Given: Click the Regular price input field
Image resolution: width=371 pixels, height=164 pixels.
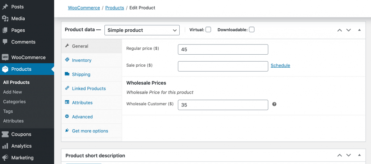Looking at the screenshot, I should tap(223, 49).
